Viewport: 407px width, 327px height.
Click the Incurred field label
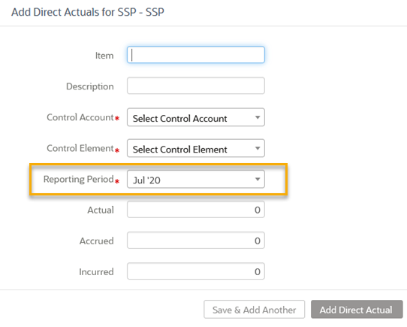tap(96, 272)
